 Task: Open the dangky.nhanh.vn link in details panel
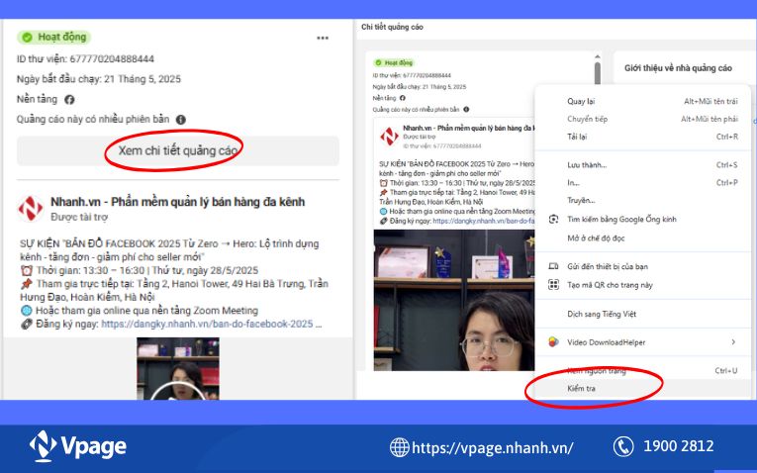click(x=484, y=221)
